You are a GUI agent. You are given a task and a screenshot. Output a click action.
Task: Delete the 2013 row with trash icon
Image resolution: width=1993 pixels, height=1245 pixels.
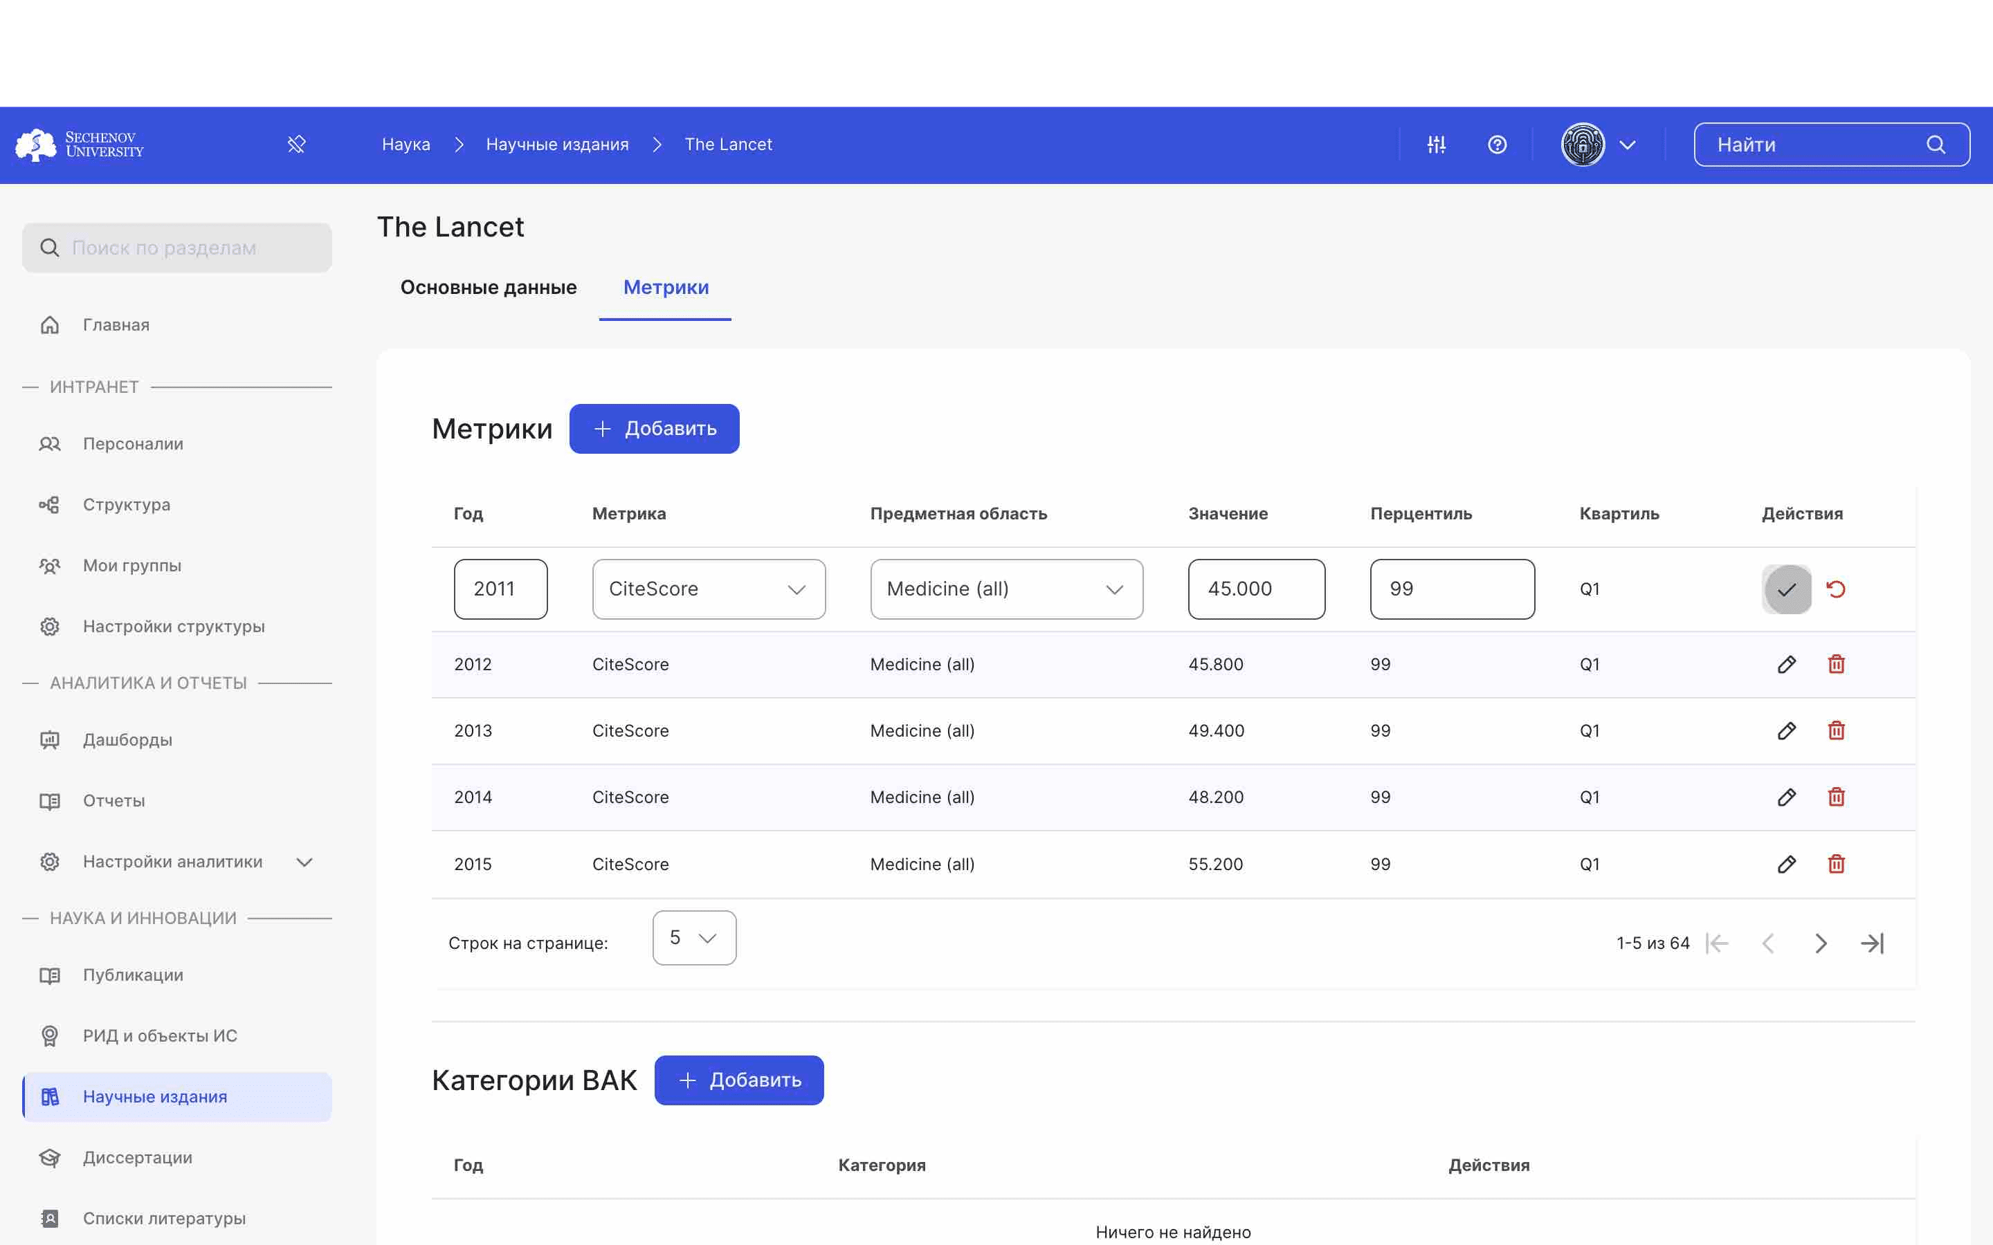coord(1837,731)
